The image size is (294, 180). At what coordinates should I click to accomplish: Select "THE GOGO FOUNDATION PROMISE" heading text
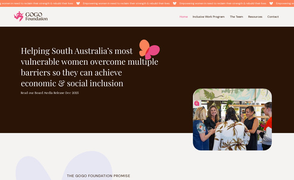coord(99,176)
